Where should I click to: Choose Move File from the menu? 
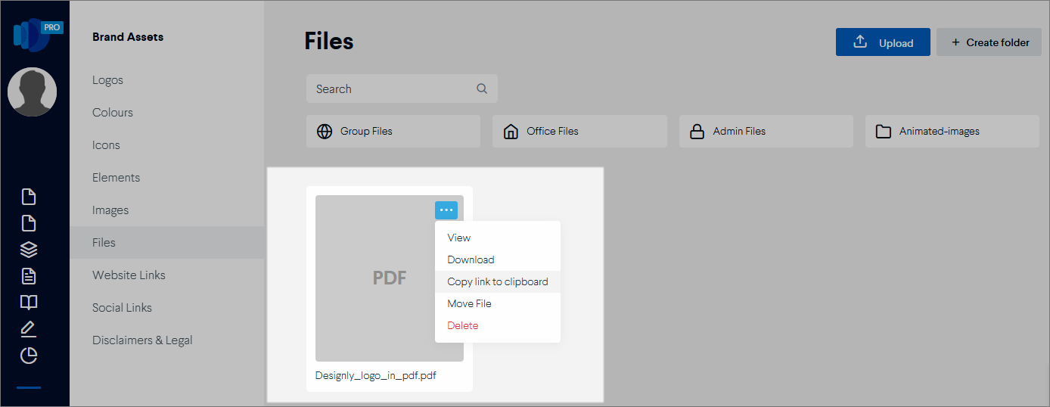click(498, 303)
